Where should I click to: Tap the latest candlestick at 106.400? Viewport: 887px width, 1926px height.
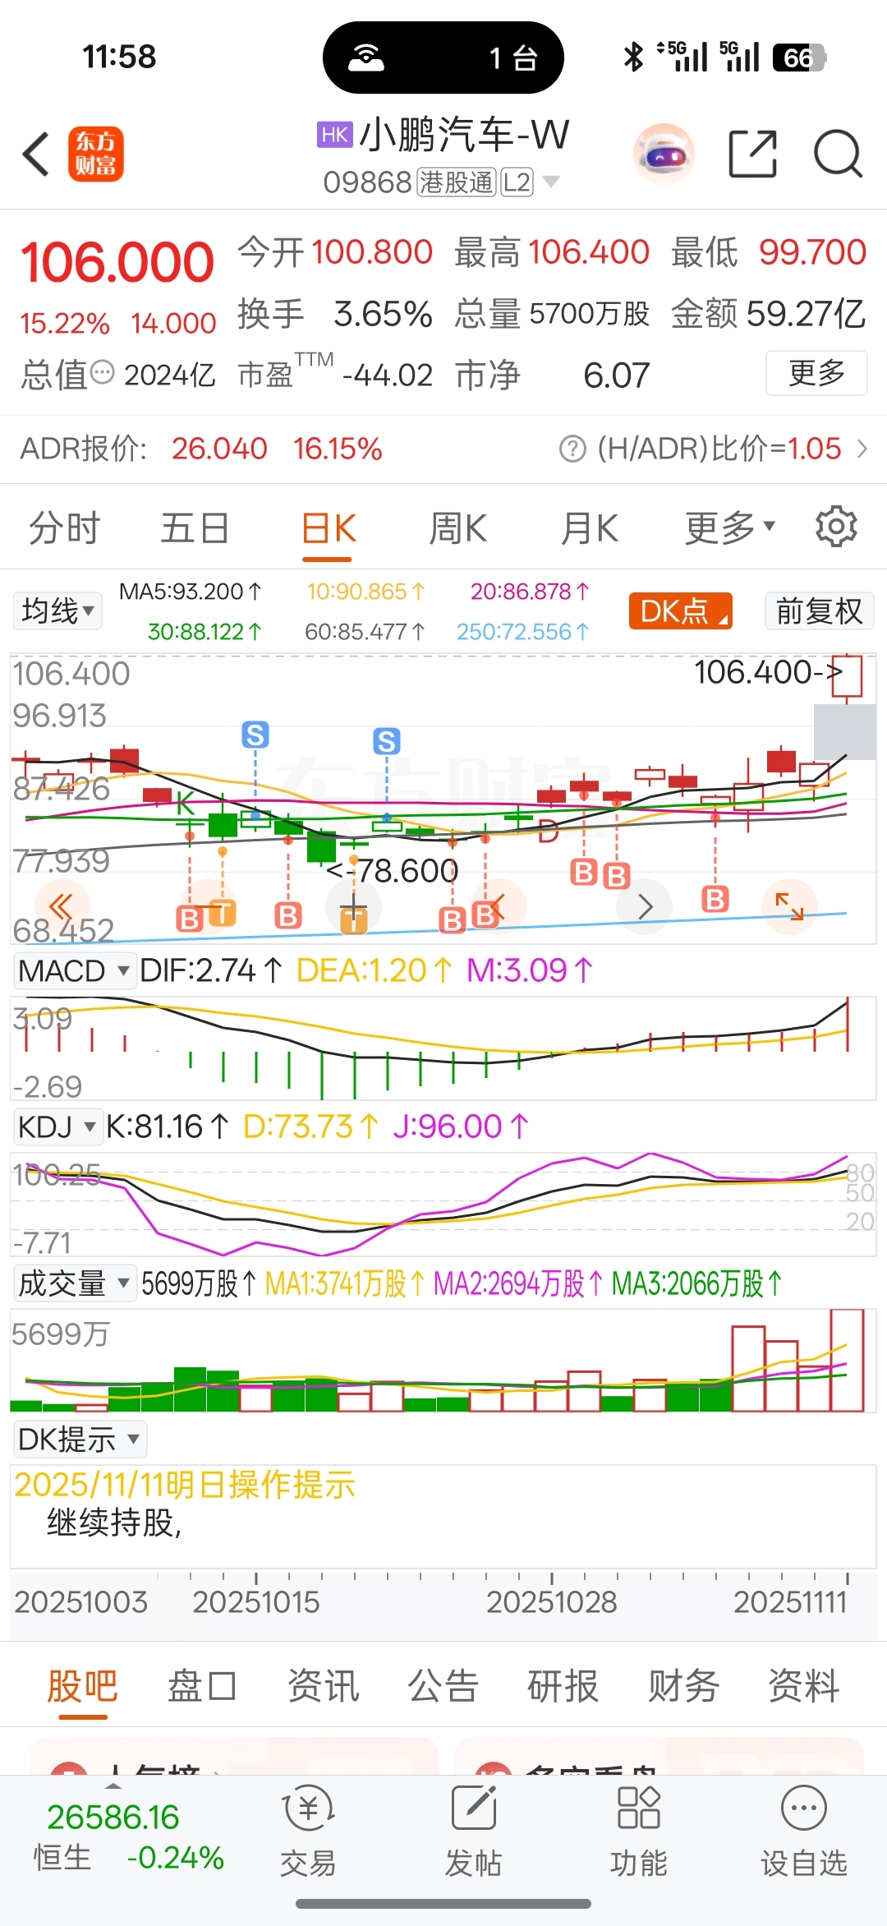click(x=846, y=678)
